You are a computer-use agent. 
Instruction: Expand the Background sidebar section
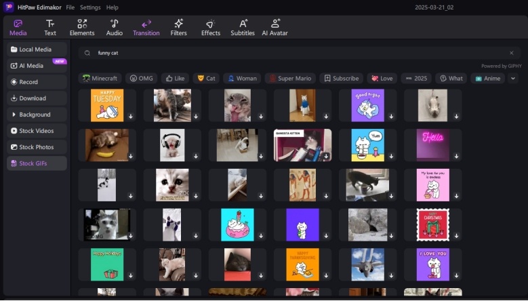pos(37,115)
